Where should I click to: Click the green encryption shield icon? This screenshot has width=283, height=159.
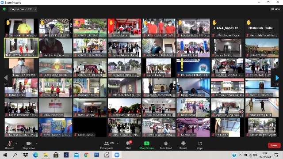pyautogui.click(x=4, y=9)
